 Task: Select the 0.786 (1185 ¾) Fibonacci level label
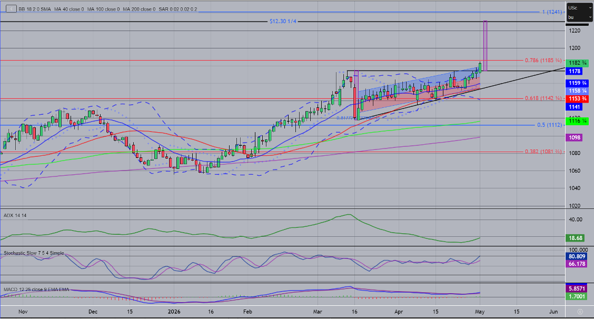[543, 60]
